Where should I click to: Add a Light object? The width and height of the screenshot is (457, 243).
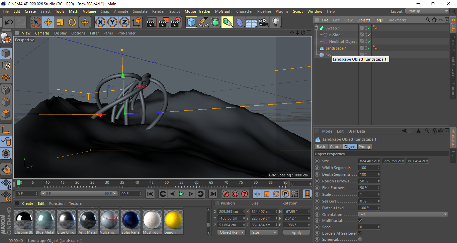(x=275, y=22)
